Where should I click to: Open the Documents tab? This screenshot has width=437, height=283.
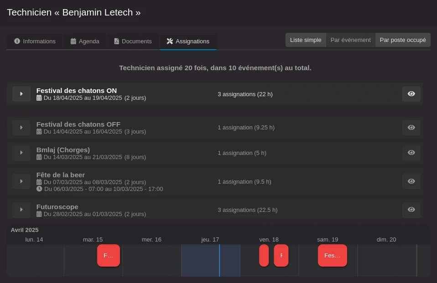(132, 41)
